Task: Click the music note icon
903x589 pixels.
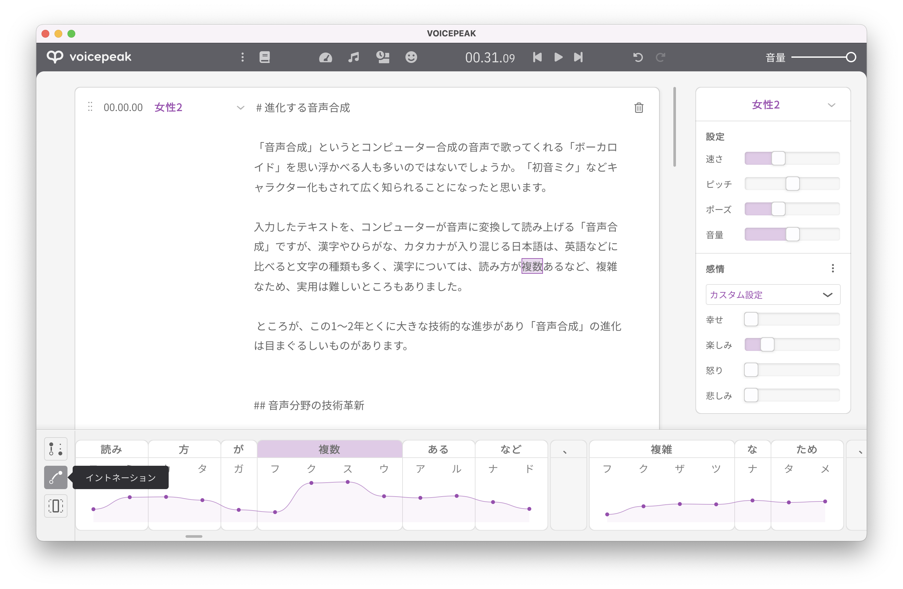Action: pyautogui.click(x=353, y=57)
